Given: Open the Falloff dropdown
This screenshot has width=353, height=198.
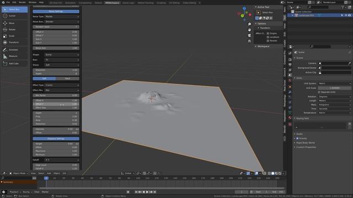Looking at the screenshot, I should (x=62, y=160).
